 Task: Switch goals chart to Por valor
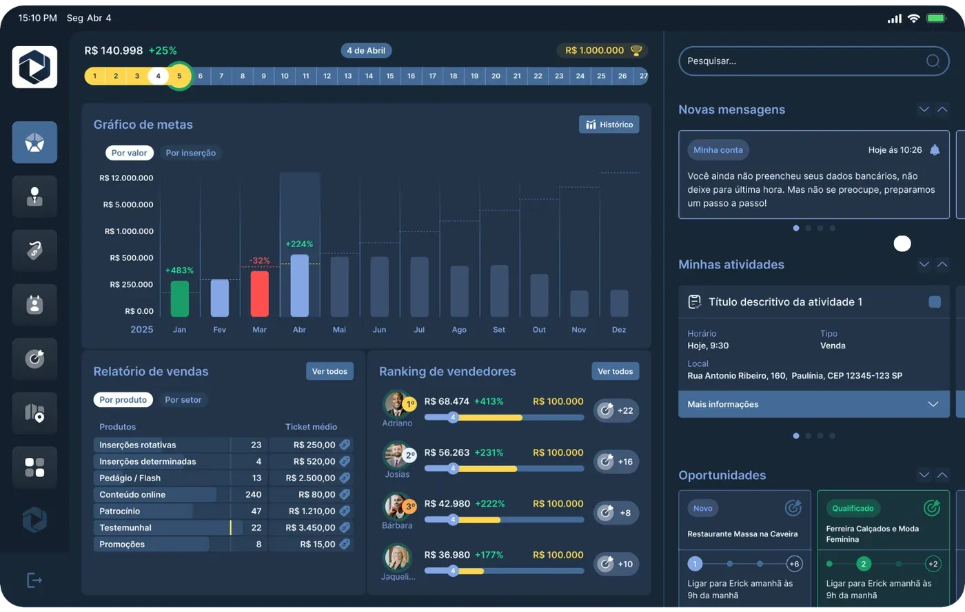(130, 153)
